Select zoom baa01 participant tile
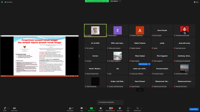Viewport: 200px width, 112px height. (117, 30)
